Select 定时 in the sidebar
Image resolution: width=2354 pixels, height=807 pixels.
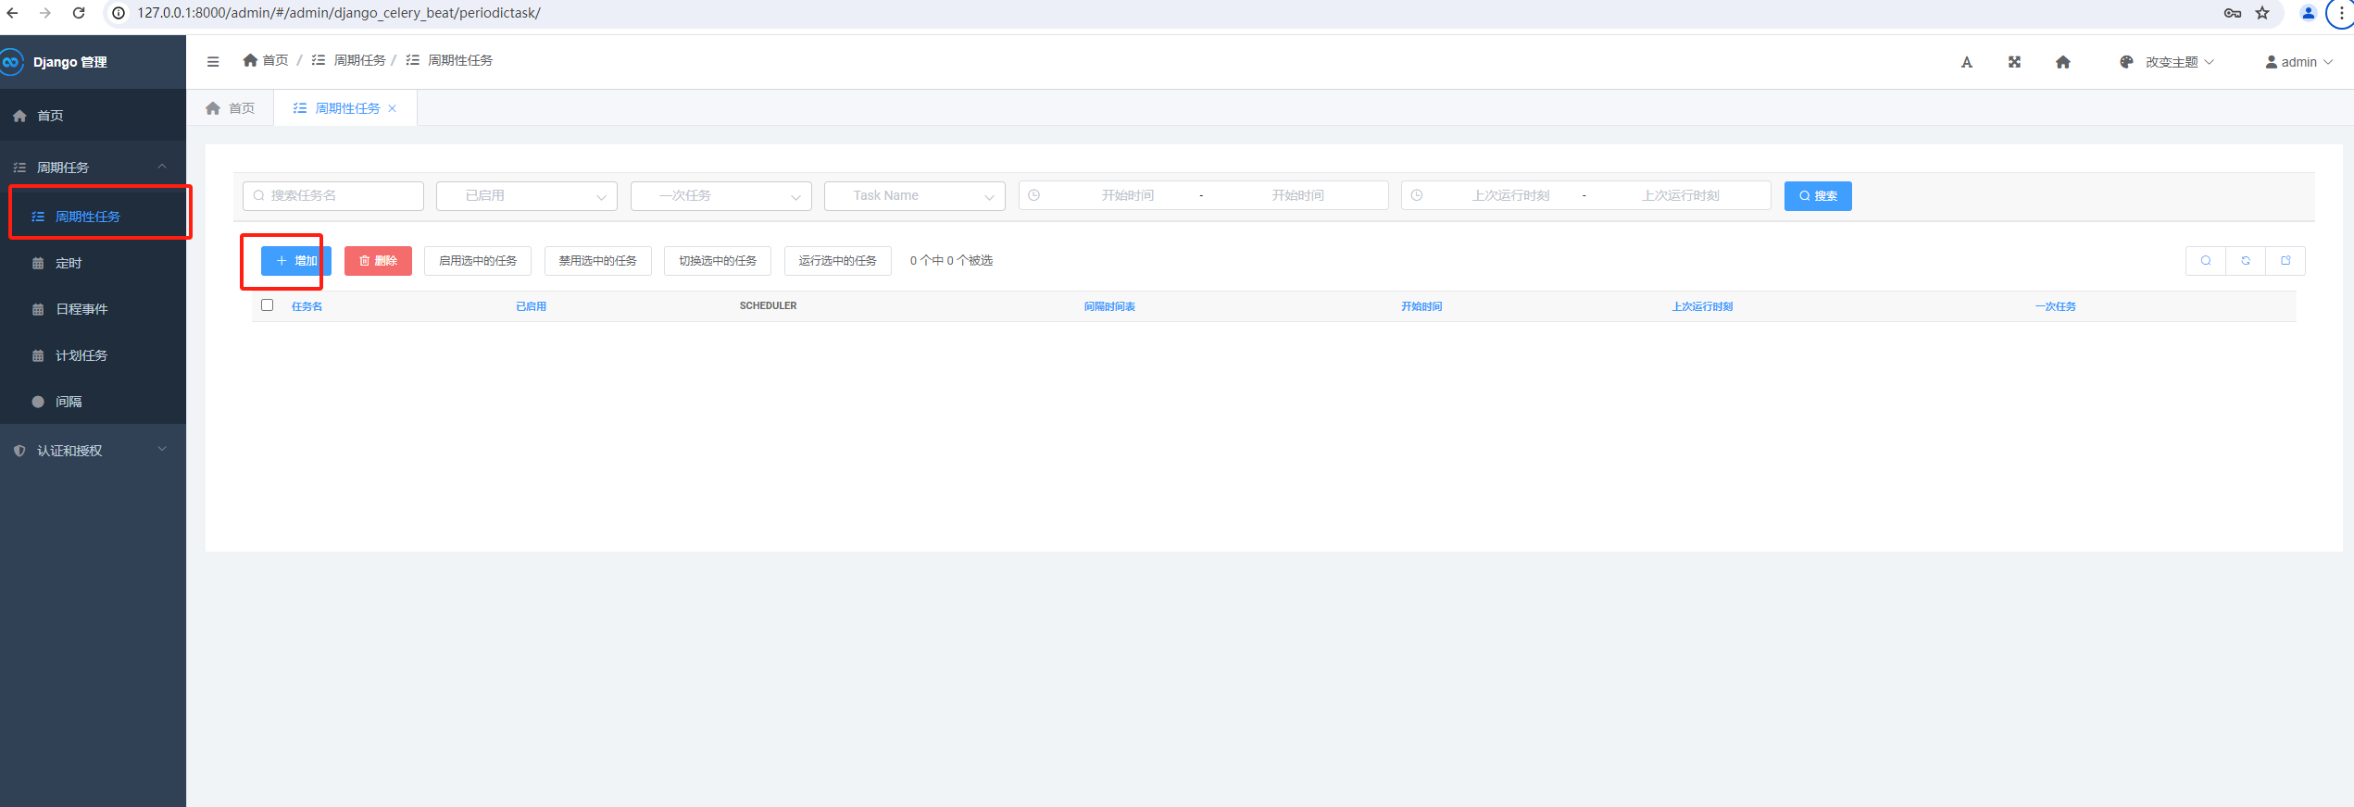click(x=93, y=263)
